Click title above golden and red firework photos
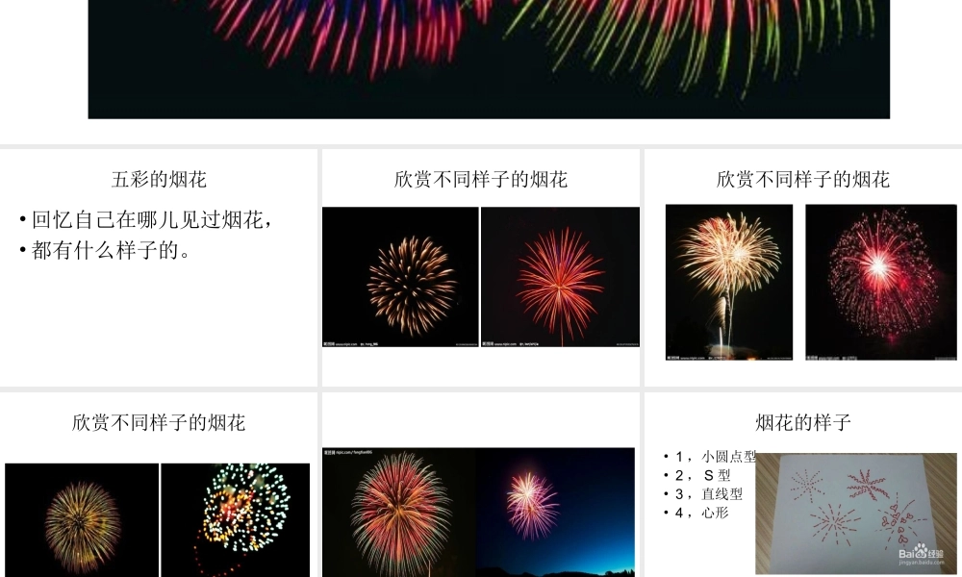The image size is (962, 577). point(481,180)
